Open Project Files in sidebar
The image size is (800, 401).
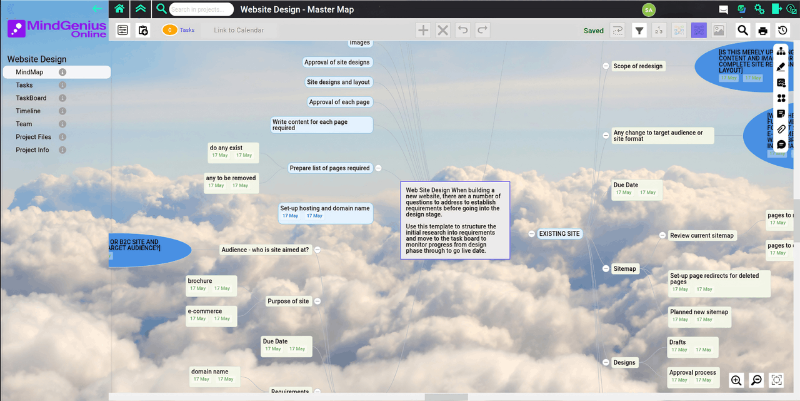point(34,137)
